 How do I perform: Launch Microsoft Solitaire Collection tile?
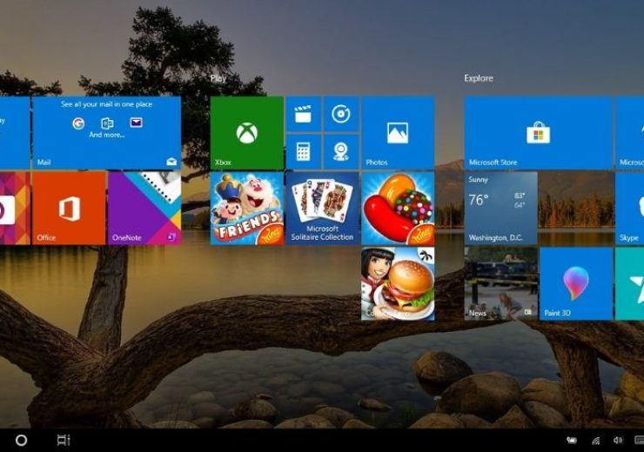point(322,208)
